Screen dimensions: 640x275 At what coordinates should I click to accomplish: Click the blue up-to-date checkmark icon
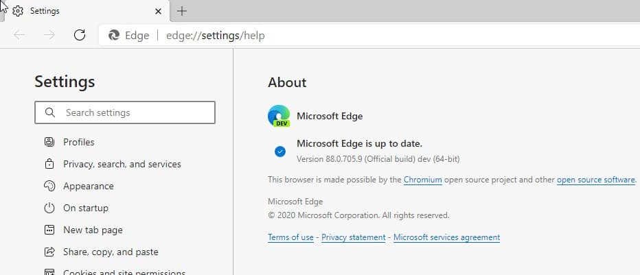tap(279, 152)
